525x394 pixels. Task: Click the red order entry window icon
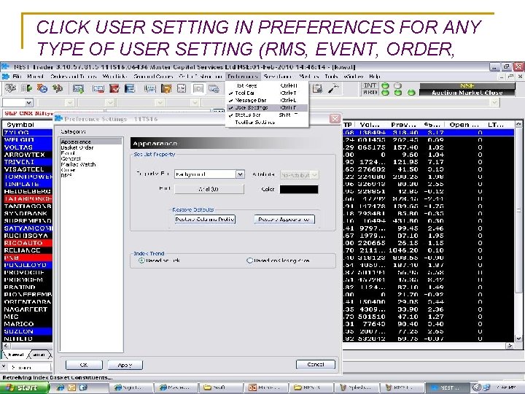(x=98, y=89)
